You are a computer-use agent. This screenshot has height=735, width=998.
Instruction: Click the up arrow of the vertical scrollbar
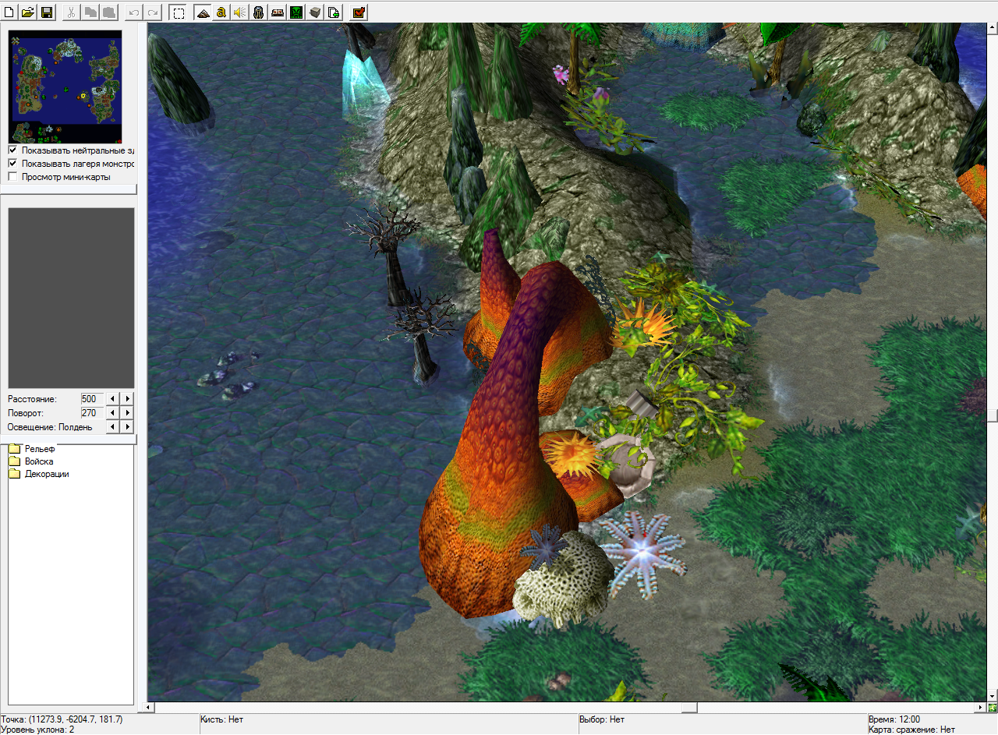coord(992,28)
